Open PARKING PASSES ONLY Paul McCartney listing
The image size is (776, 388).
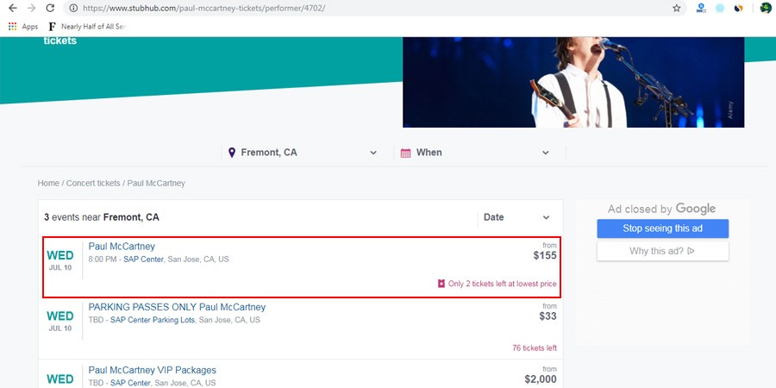(177, 307)
